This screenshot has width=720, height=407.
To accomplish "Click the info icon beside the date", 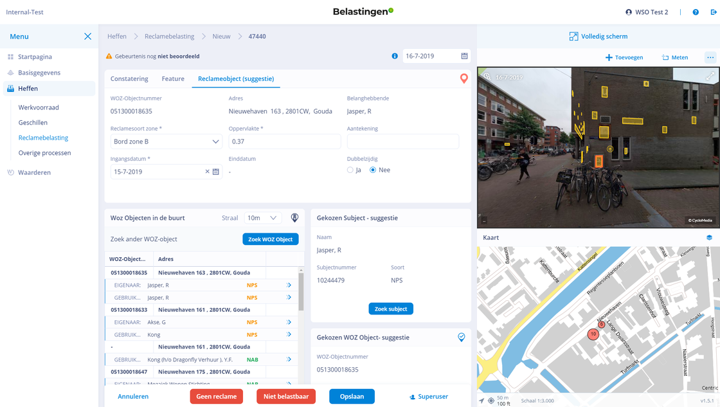I will pyautogui.click(x=395, y=56).
